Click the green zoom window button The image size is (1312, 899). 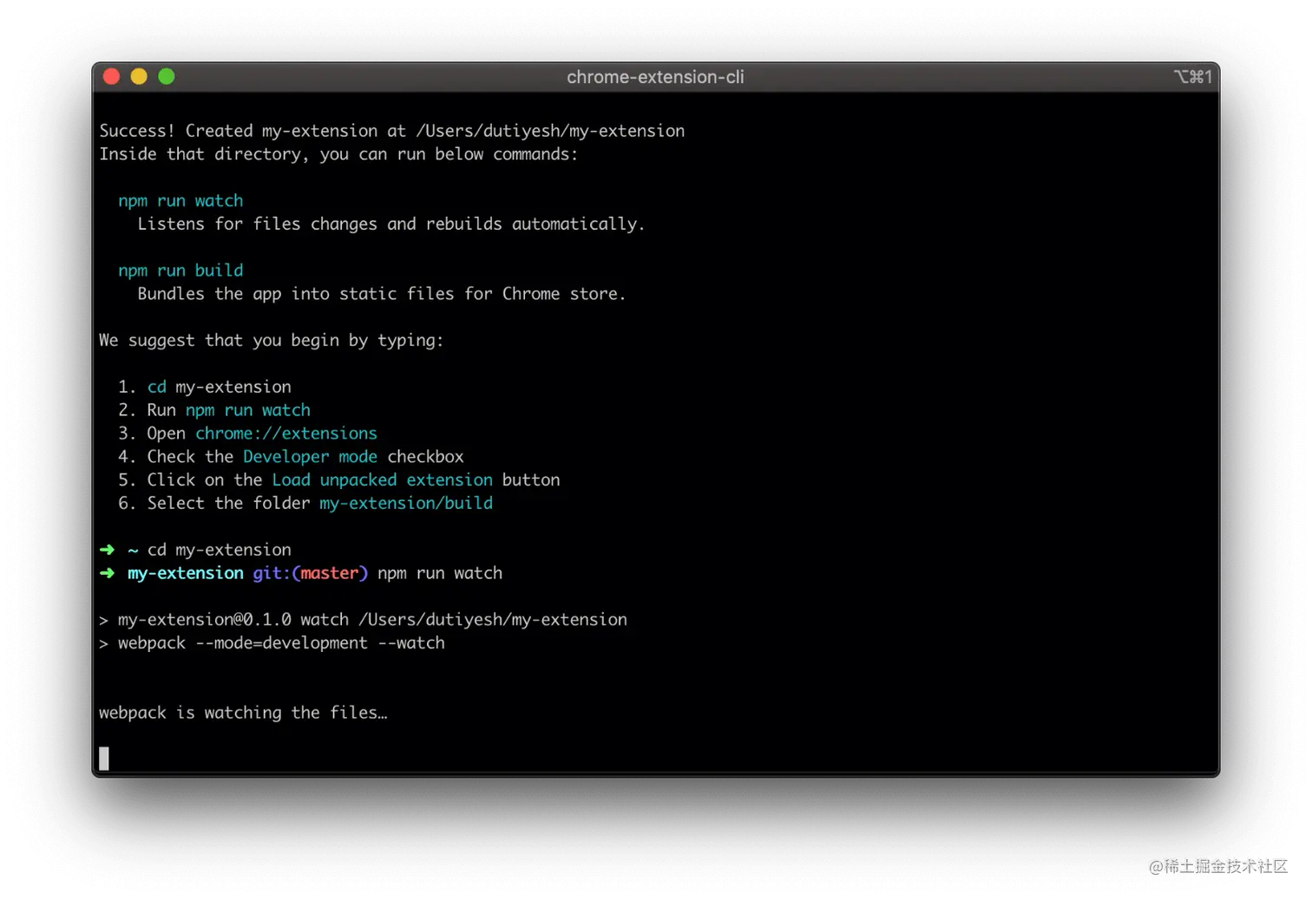pos(167,76)
